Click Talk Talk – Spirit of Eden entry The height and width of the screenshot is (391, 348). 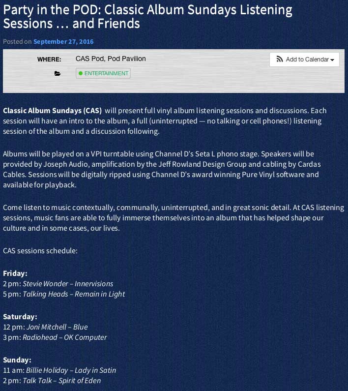click(x=62, y=381)
